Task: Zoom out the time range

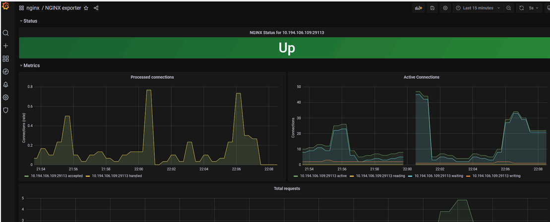Action: coord(509,8)
